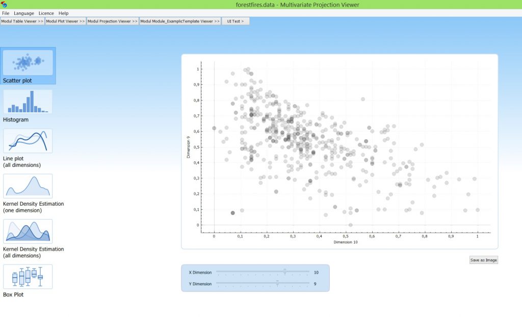Open Modul Module_ExamplicTemplate Viewer >> module
522x317 pixels.
(x=180, y=21)
